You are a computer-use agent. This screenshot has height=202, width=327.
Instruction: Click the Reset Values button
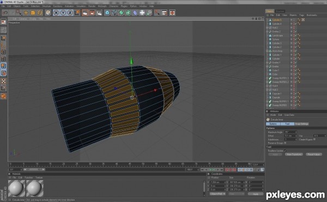point(314,155)
